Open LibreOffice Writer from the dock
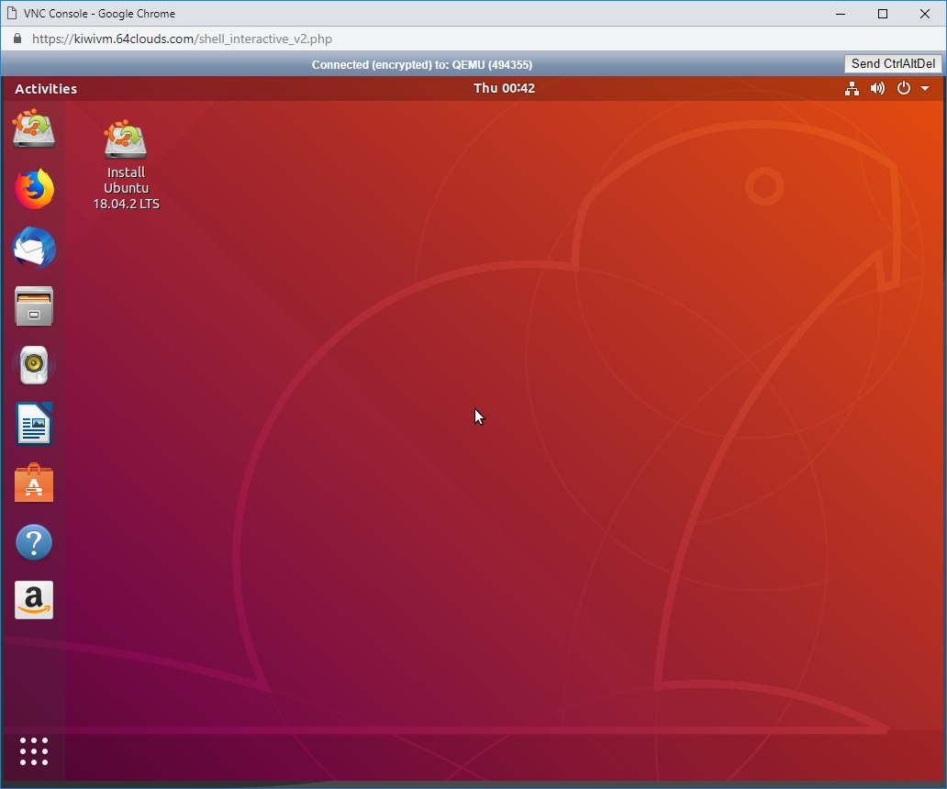 tap(34, 425)
